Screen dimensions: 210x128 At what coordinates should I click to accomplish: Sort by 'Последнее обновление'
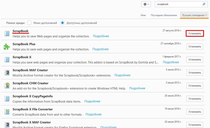tap(164, 15)
